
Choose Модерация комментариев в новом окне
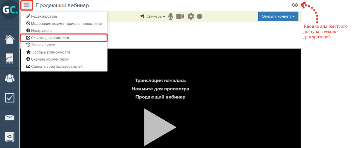point(64,24)
